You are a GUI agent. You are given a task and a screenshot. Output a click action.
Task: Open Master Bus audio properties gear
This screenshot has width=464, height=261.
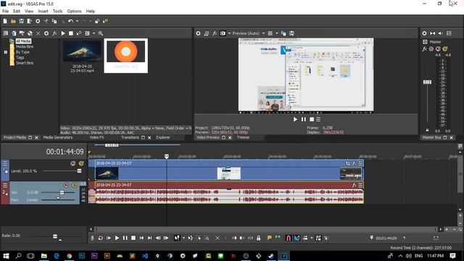click(424, 33)
